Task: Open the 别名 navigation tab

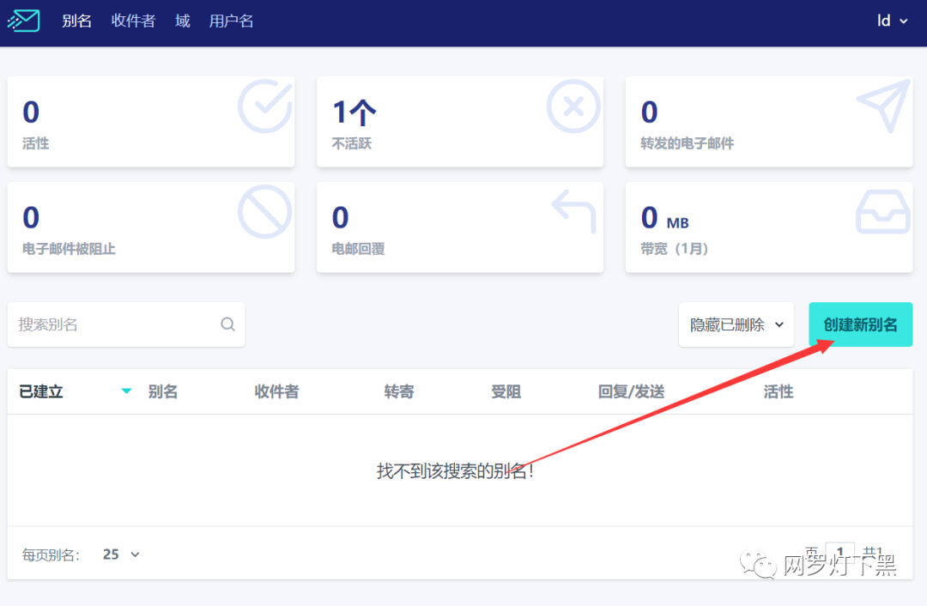Action: pyautogui.click(x=77, y=21)
